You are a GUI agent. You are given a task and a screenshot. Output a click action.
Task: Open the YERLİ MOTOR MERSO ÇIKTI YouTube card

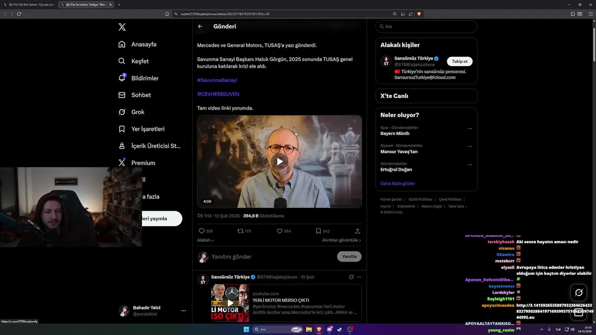(x=286, y=303)
